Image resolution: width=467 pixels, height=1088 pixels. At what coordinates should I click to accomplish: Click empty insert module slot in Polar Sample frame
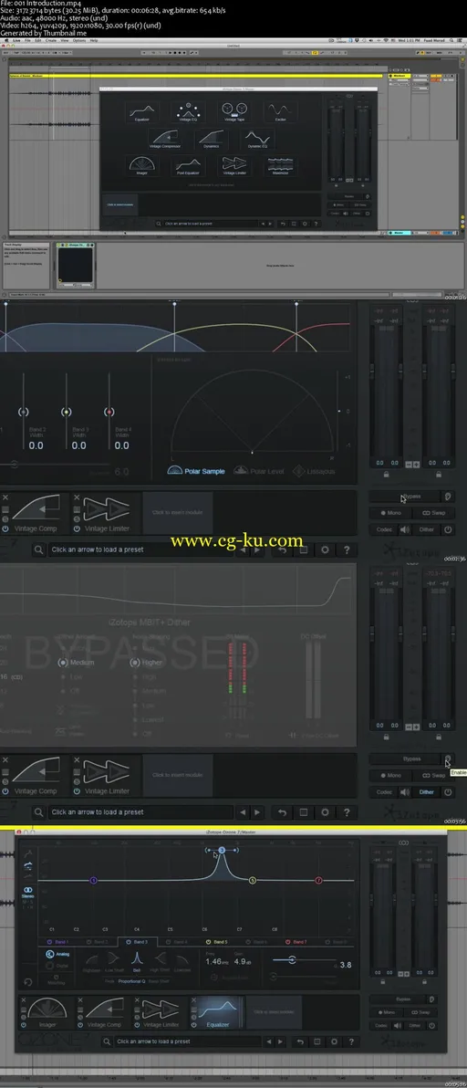coord(177,513)
